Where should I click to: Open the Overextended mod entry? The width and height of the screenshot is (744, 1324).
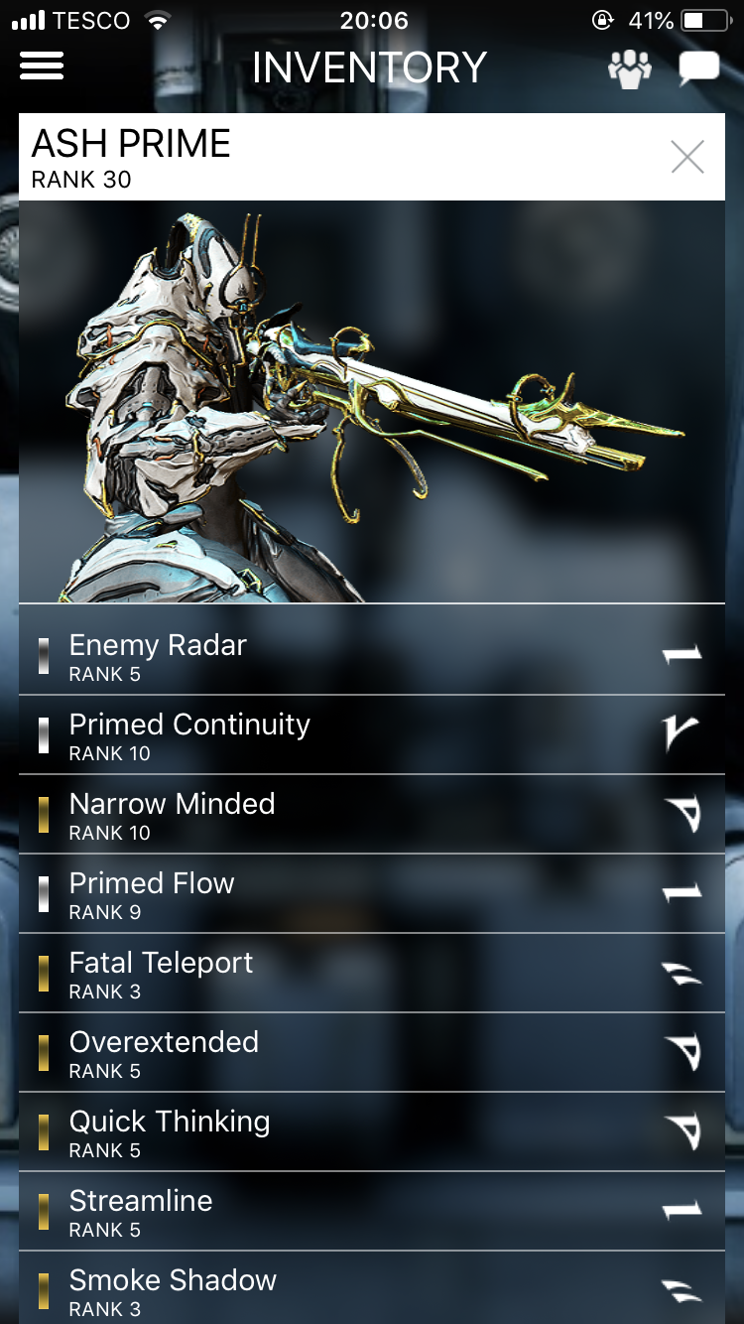click(x=372, y=1052)
